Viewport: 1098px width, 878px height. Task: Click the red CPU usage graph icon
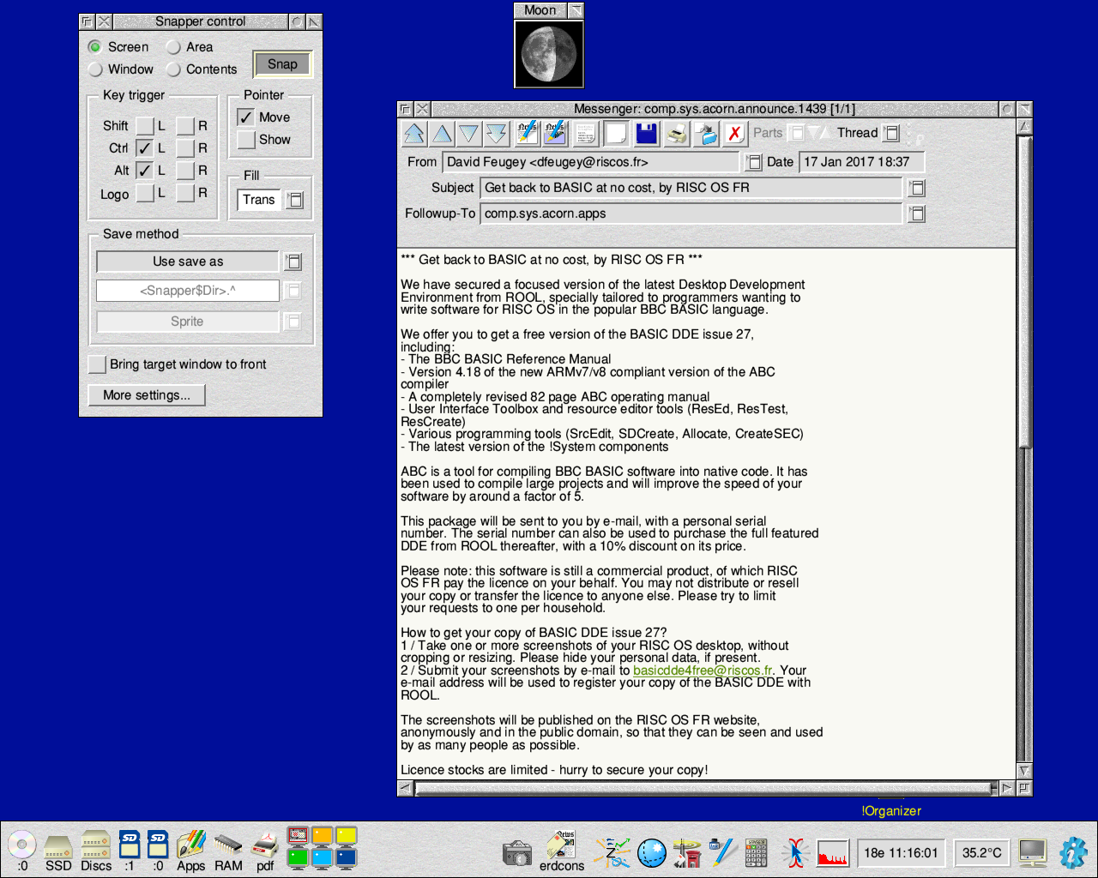tap(832, 853)
